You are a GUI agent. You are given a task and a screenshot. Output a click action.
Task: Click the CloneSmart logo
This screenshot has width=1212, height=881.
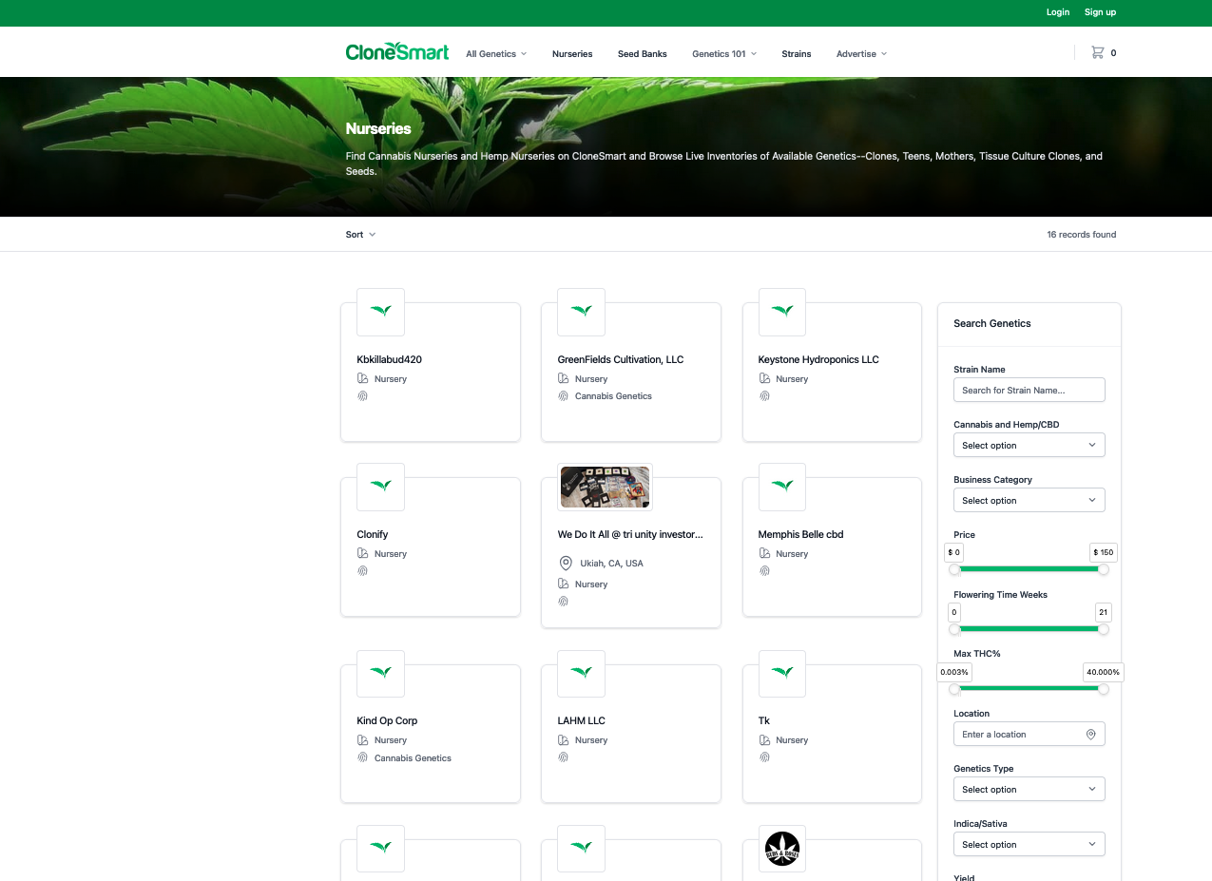click(x=396, y=52)
